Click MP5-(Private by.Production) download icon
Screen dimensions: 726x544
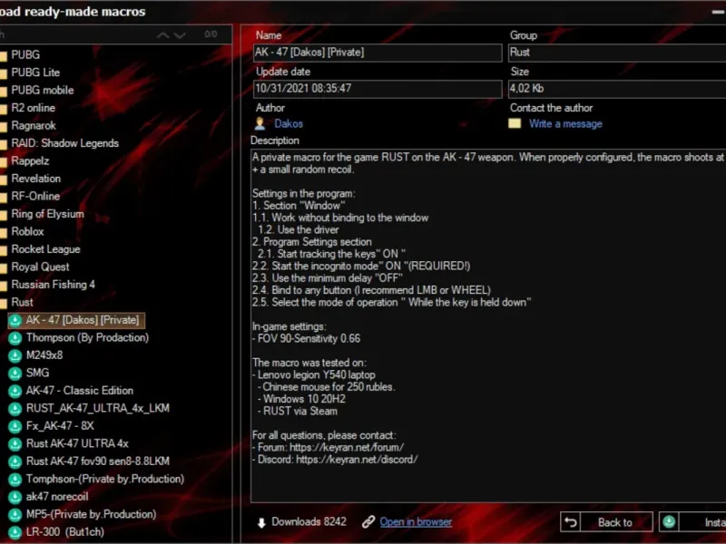[x=15, y=514]
